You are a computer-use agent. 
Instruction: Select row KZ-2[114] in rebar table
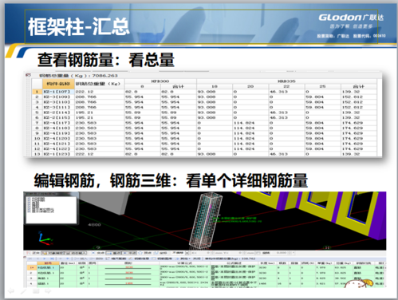[x=204, y=112]
